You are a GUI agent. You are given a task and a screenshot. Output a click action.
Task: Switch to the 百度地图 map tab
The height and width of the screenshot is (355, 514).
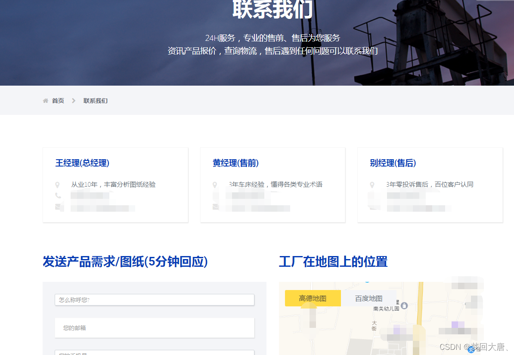tap(368, 298)
